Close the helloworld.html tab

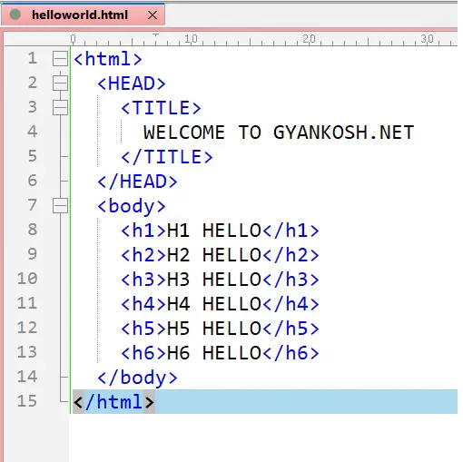coord(153,15)
